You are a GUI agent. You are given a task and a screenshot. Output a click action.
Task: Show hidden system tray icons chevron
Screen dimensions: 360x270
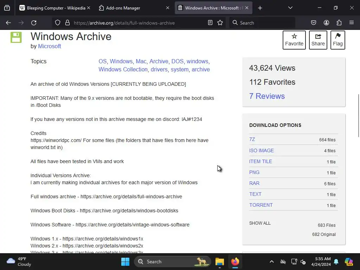tap(272, 262)
